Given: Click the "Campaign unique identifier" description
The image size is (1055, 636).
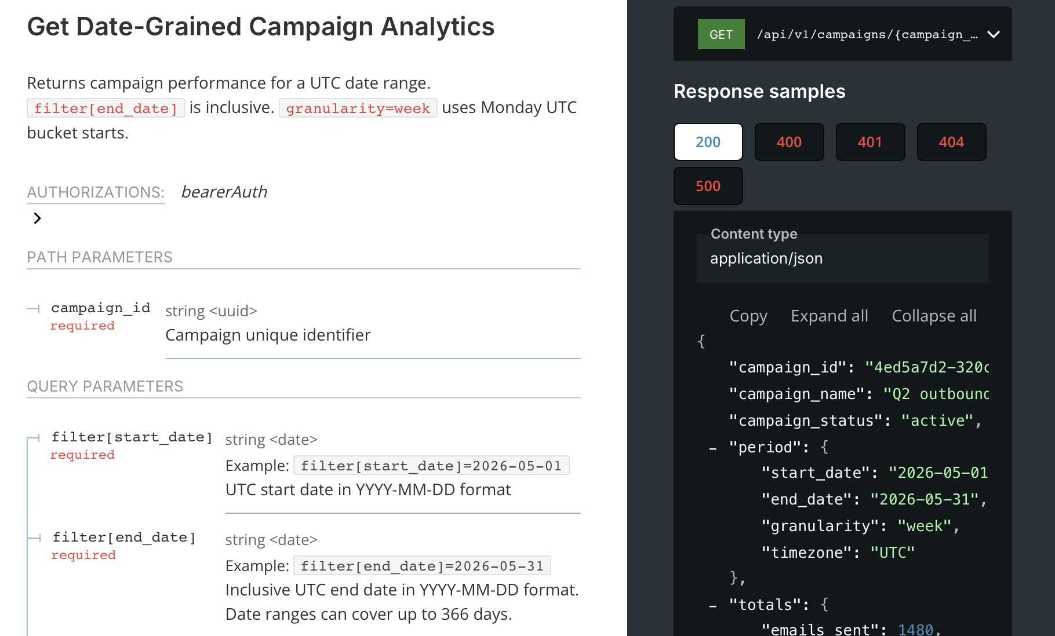Looking at the screenshot, I should [268, 335].
